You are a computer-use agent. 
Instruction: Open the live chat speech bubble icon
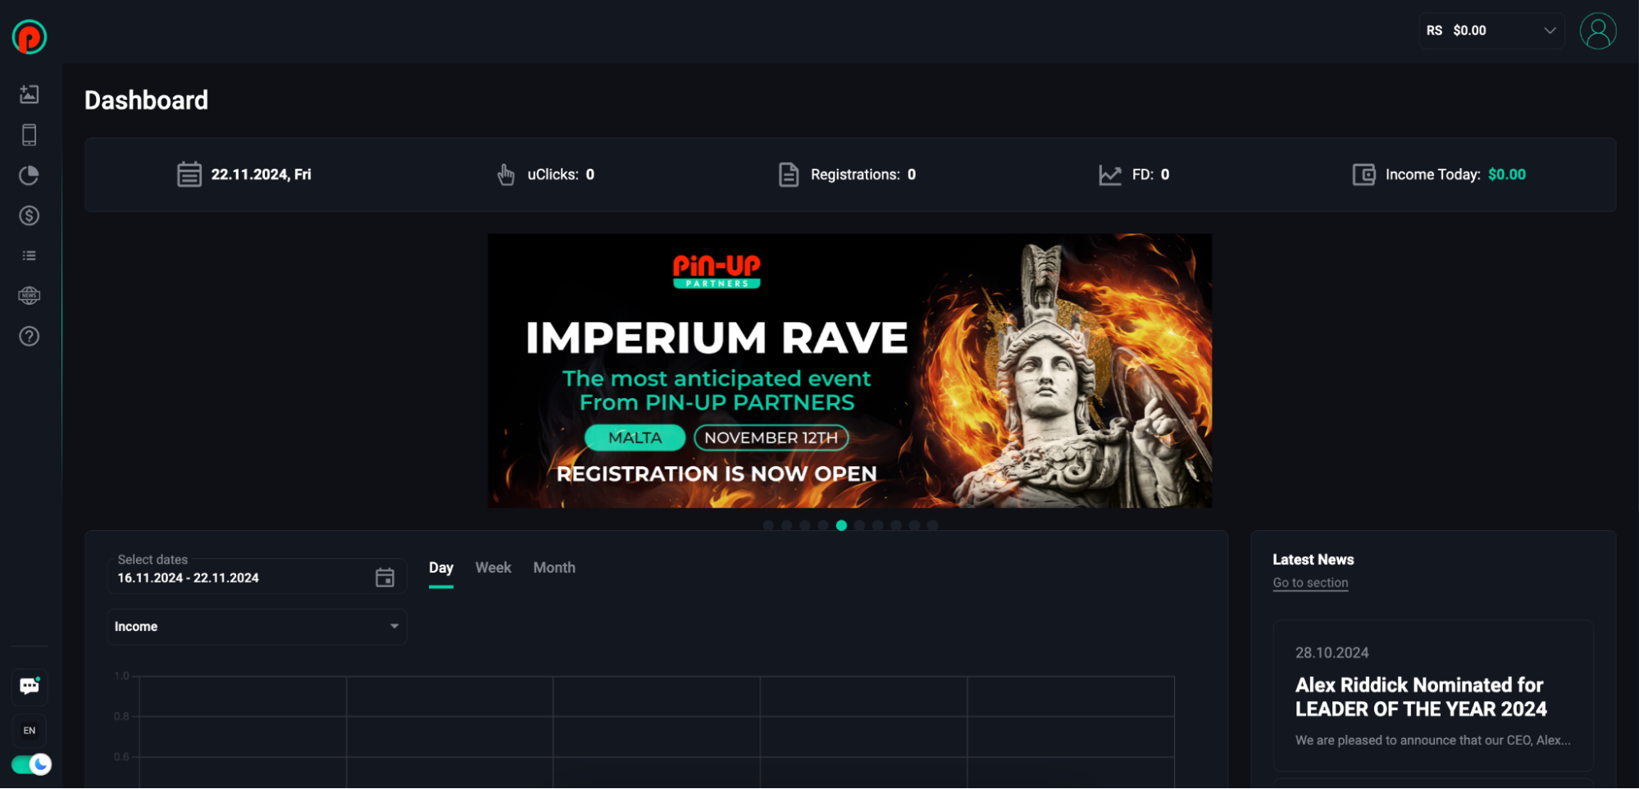pyautogui.click(x=30, y=686)
